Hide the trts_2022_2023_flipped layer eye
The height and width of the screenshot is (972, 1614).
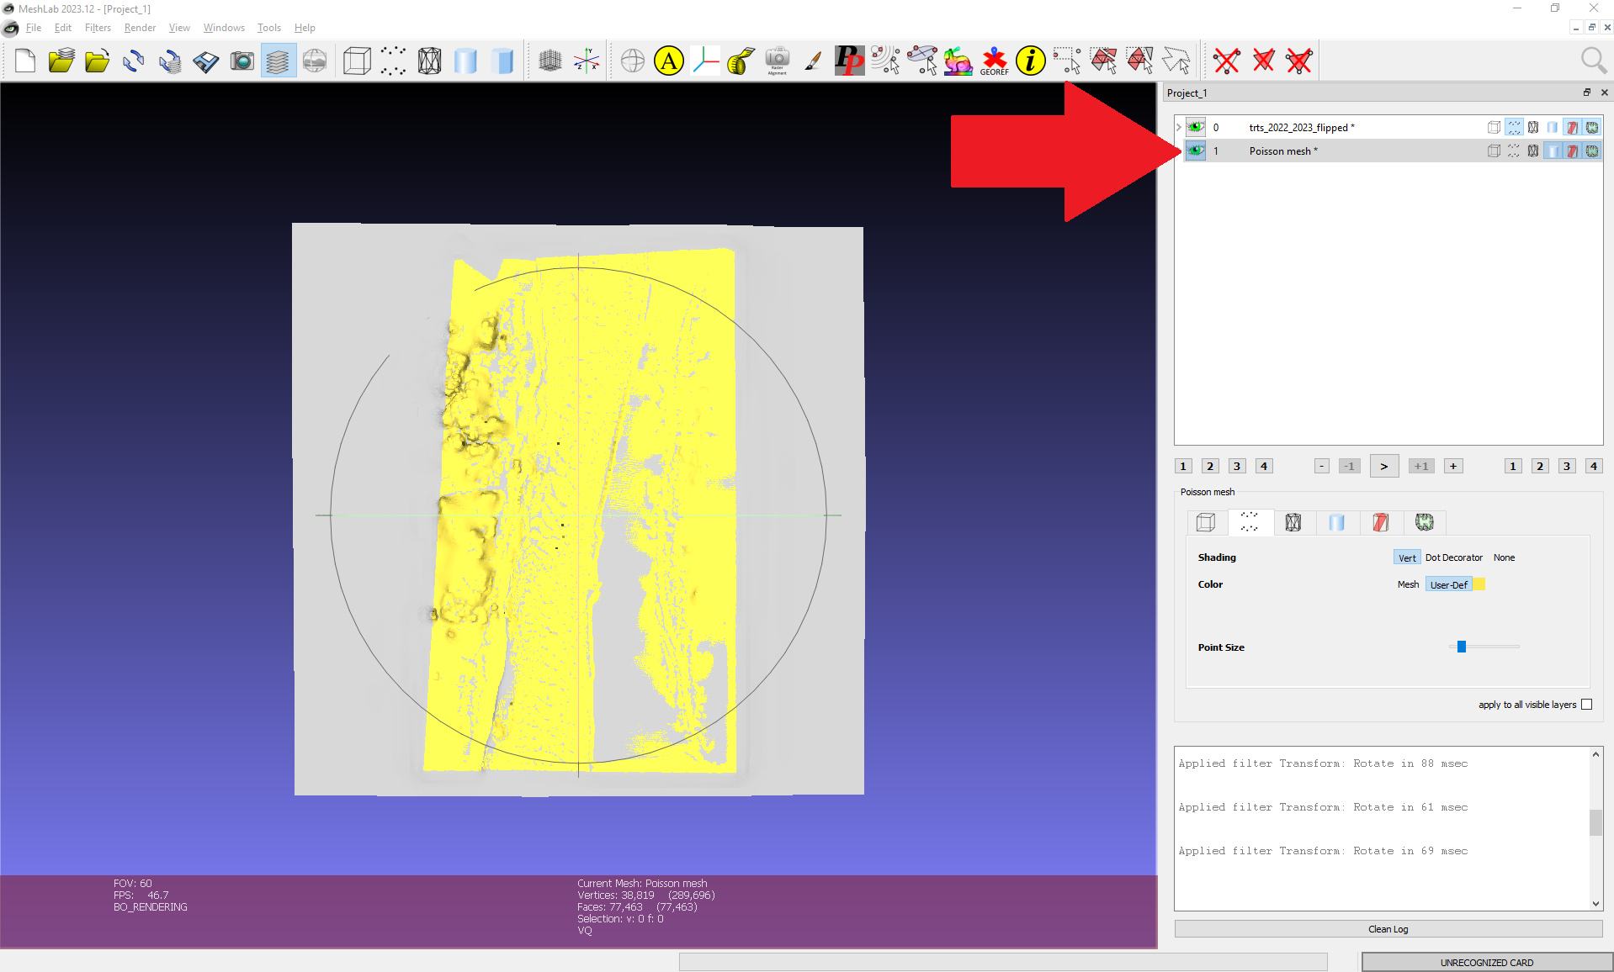coord(1195,127)
